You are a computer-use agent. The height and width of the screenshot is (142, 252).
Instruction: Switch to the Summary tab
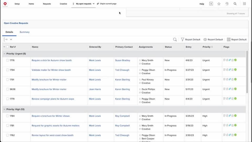point(25,32)
